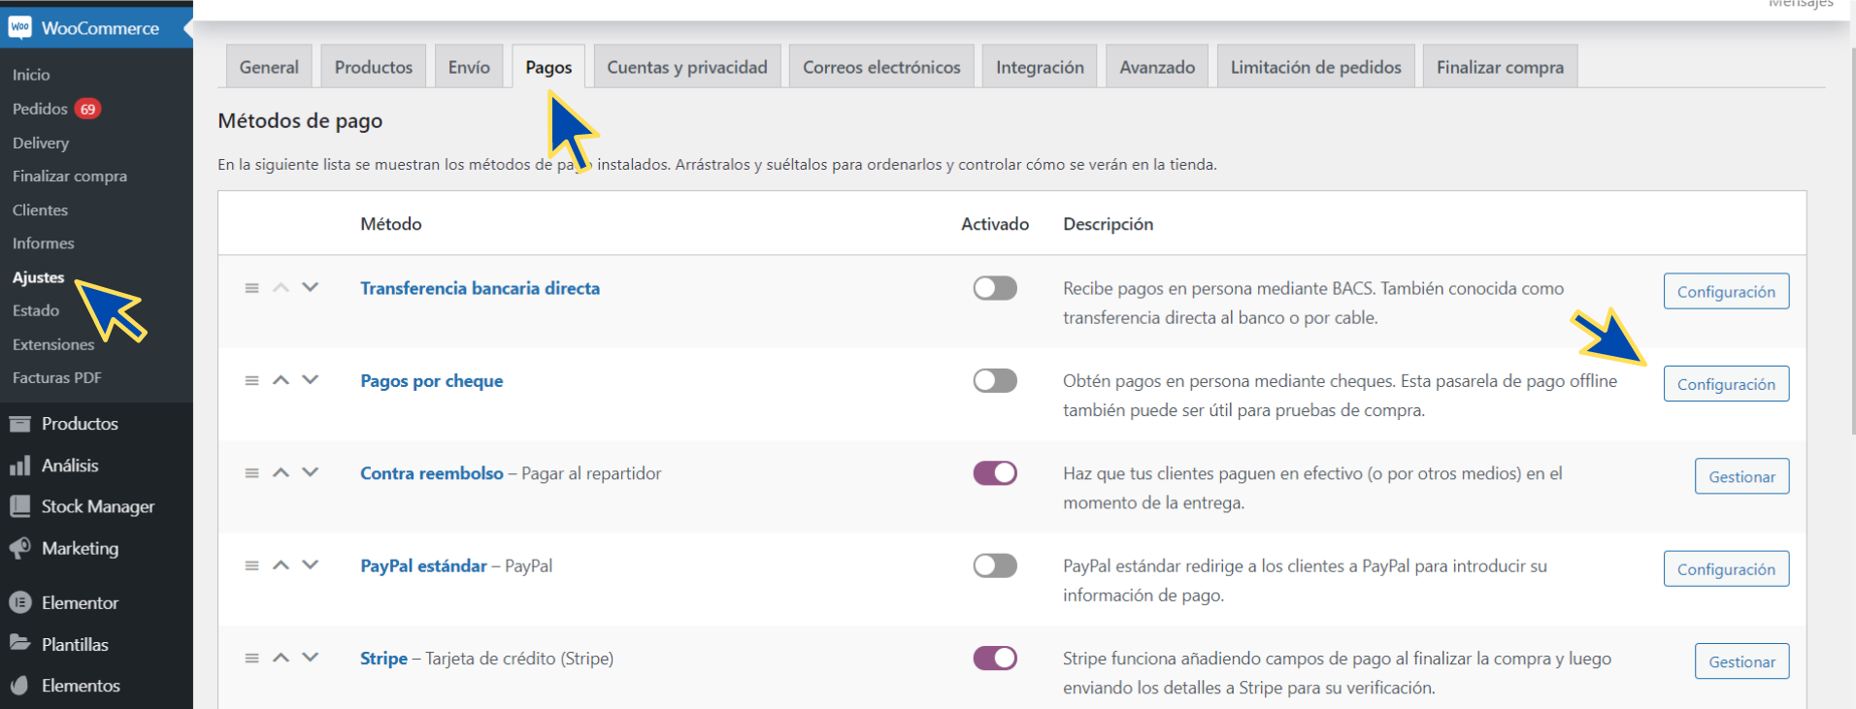Switch to the Productos settings tab

[374, 67]
